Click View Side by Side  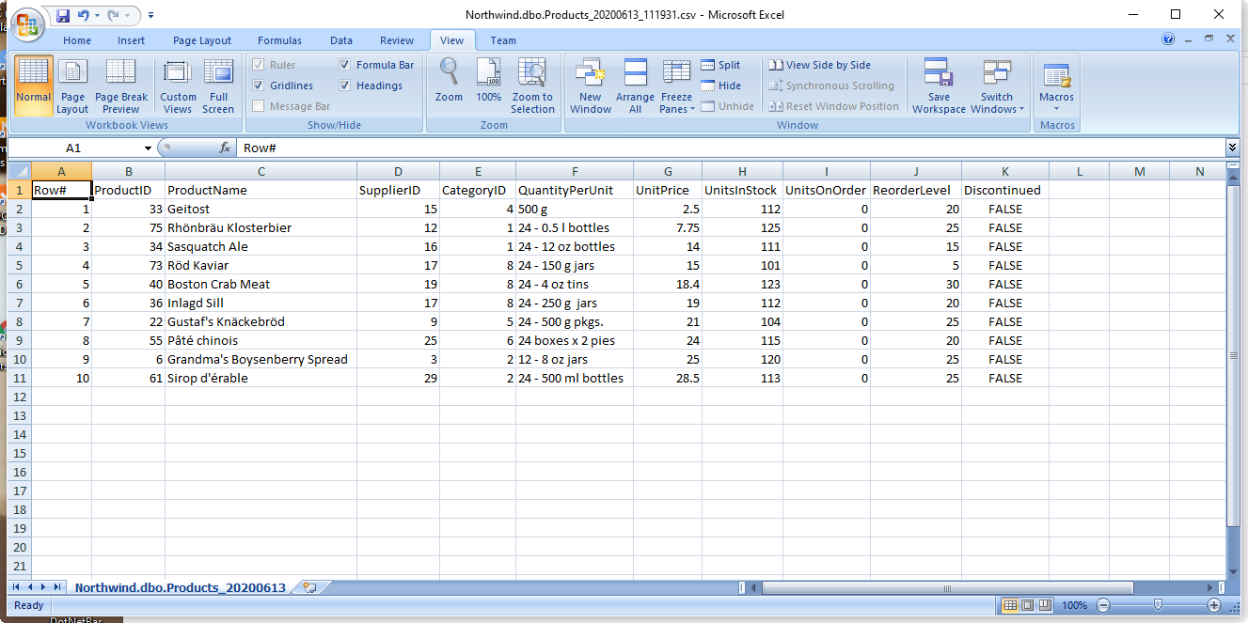[x=819, y=65]
